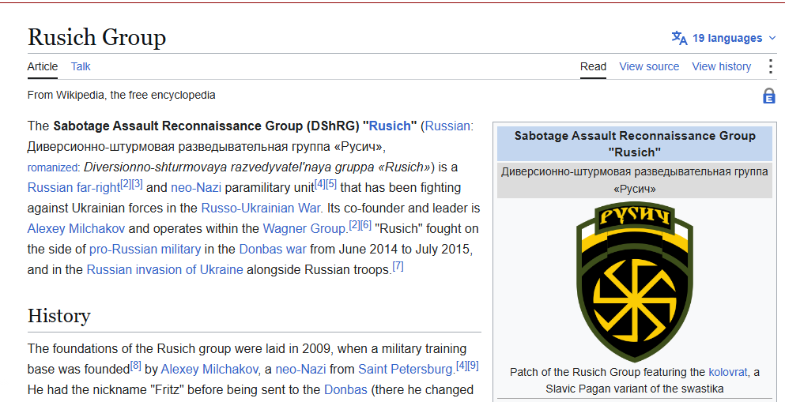Open the pro-Russian military link
785x402 pixels.
tap(145, 249)
